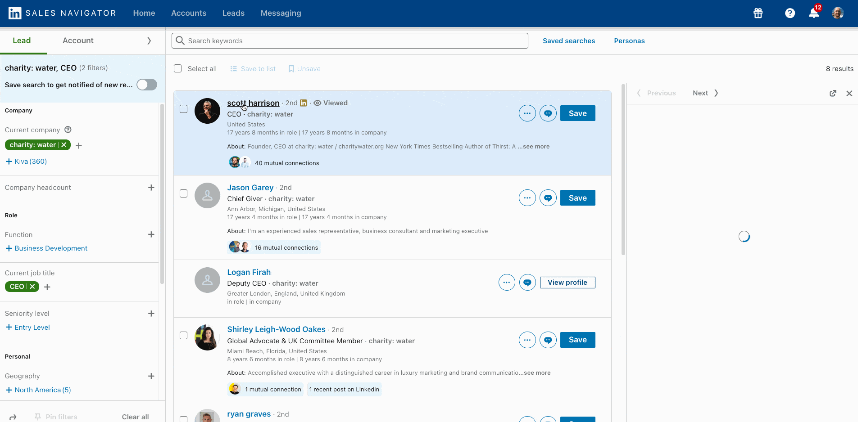The image size is (858, 422).
Task: Click the Unsave bookmark icon
Action: 291,69
